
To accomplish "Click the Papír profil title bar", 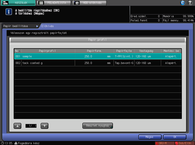I will click(98, 40).
